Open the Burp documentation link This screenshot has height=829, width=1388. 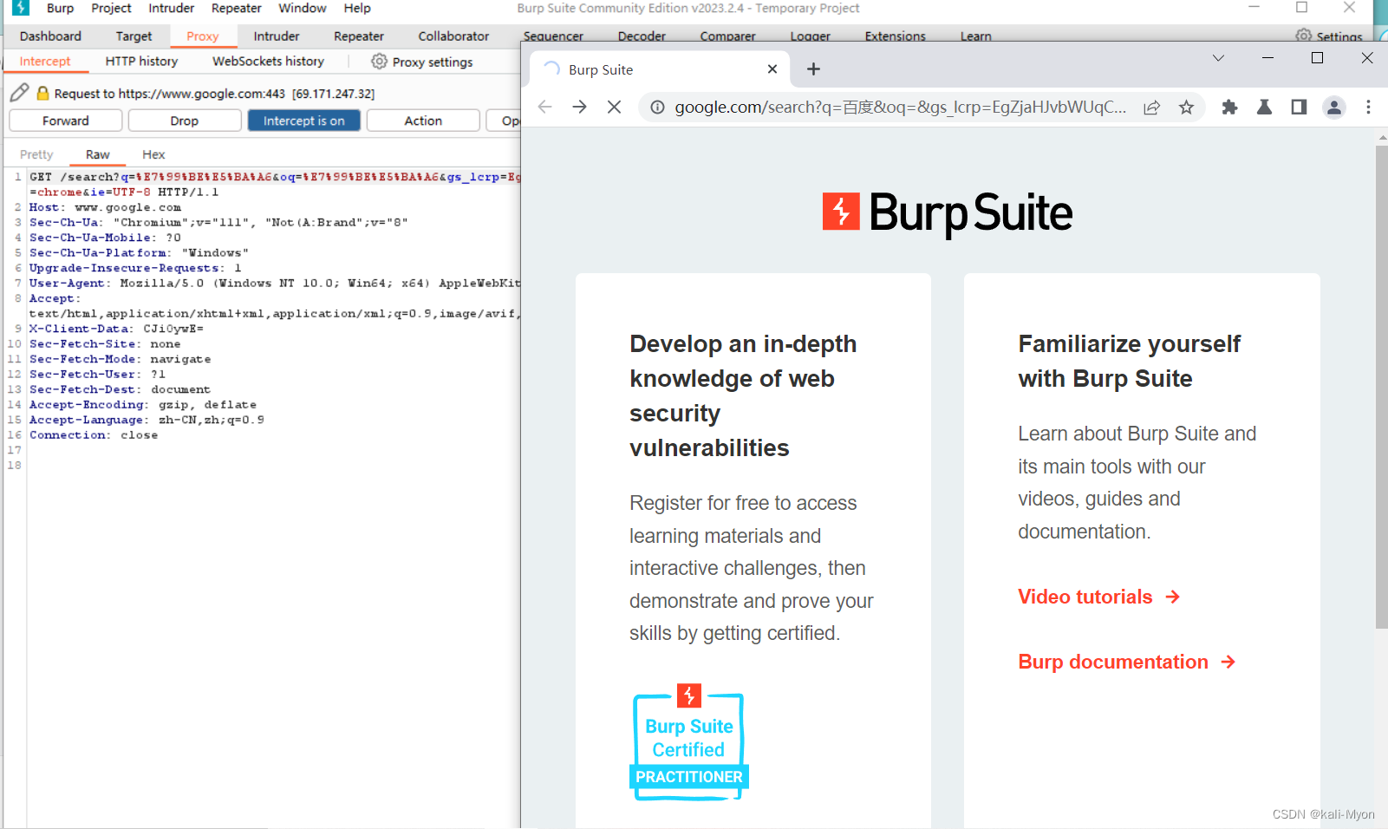[x=1126, y=662]
